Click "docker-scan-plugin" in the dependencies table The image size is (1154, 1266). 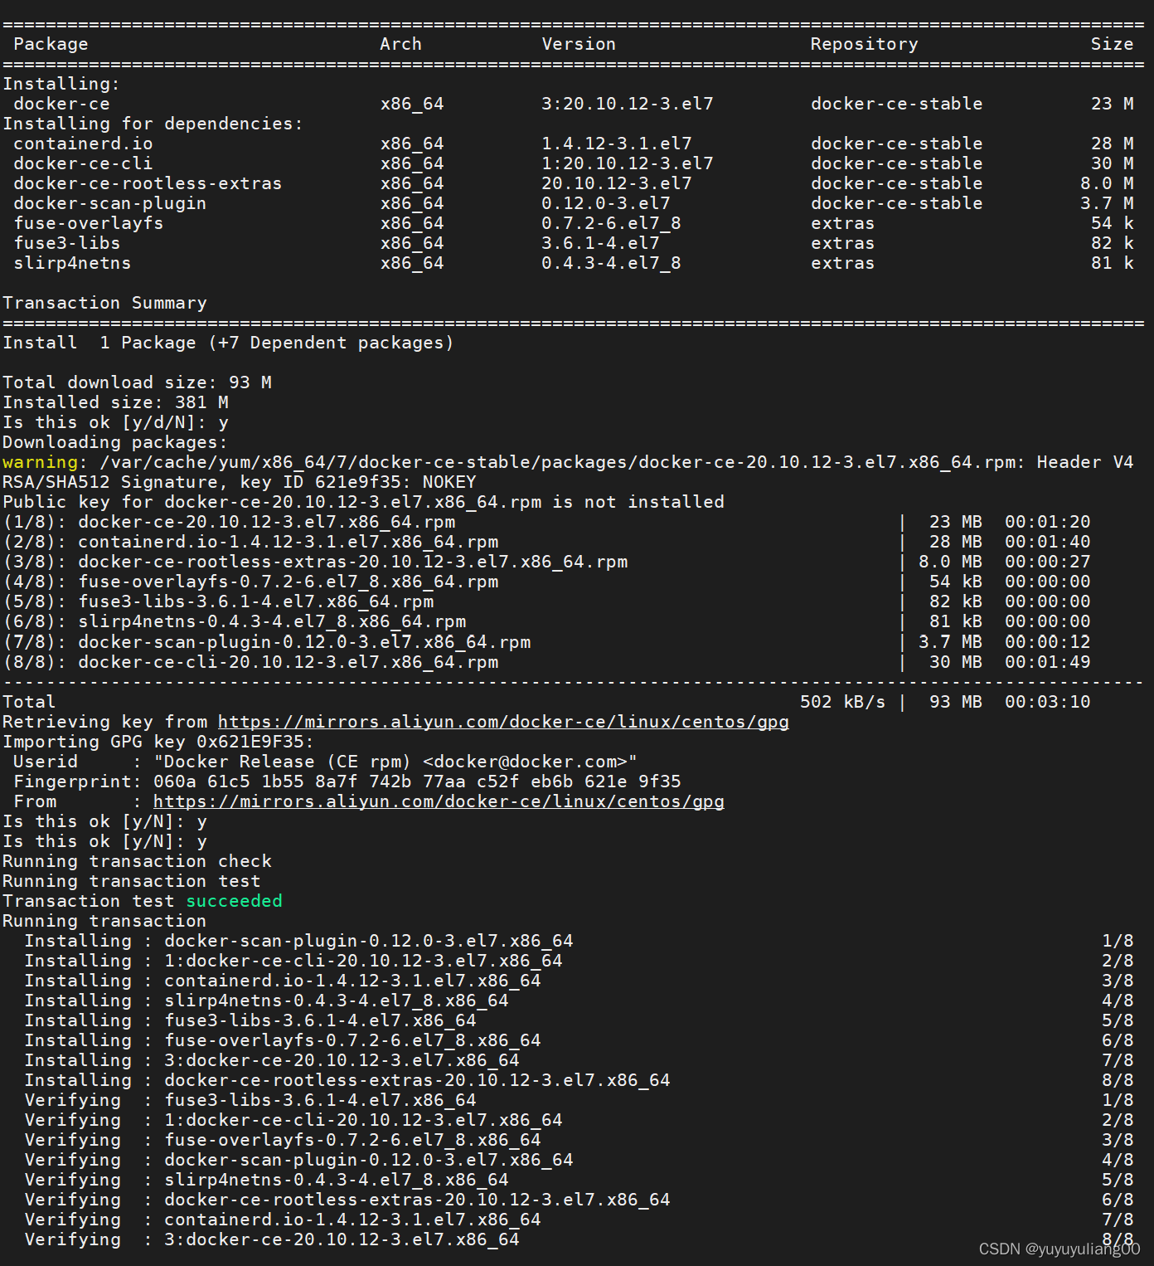pos(109,203)
